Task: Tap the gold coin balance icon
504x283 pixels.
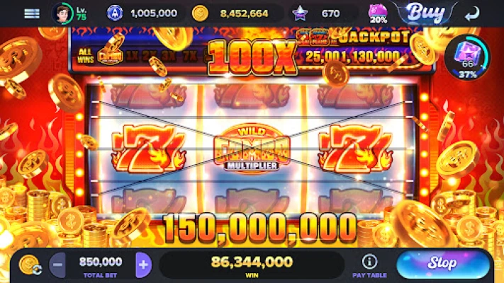Action: tap(200, 13)
